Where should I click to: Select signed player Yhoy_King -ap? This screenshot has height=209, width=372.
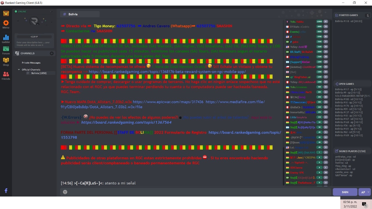(x=344, y=166)
